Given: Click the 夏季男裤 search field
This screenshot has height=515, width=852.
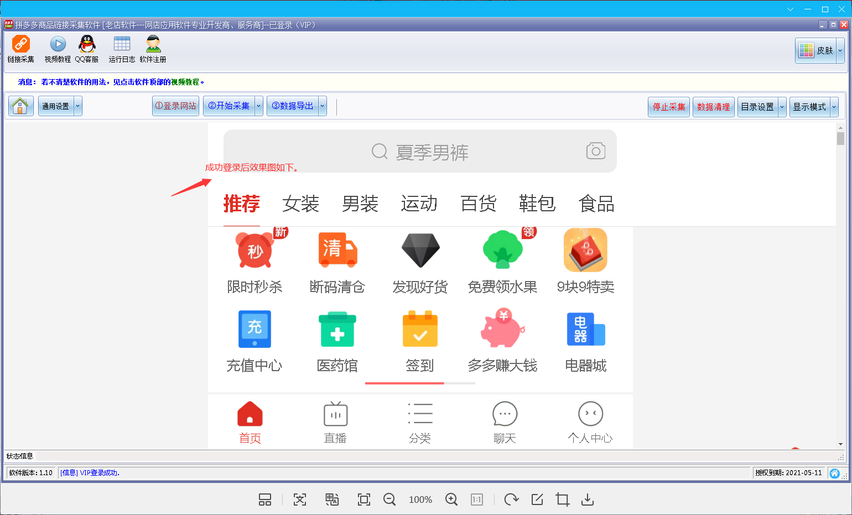Looking at the screenshot, I should coord(420,151).
